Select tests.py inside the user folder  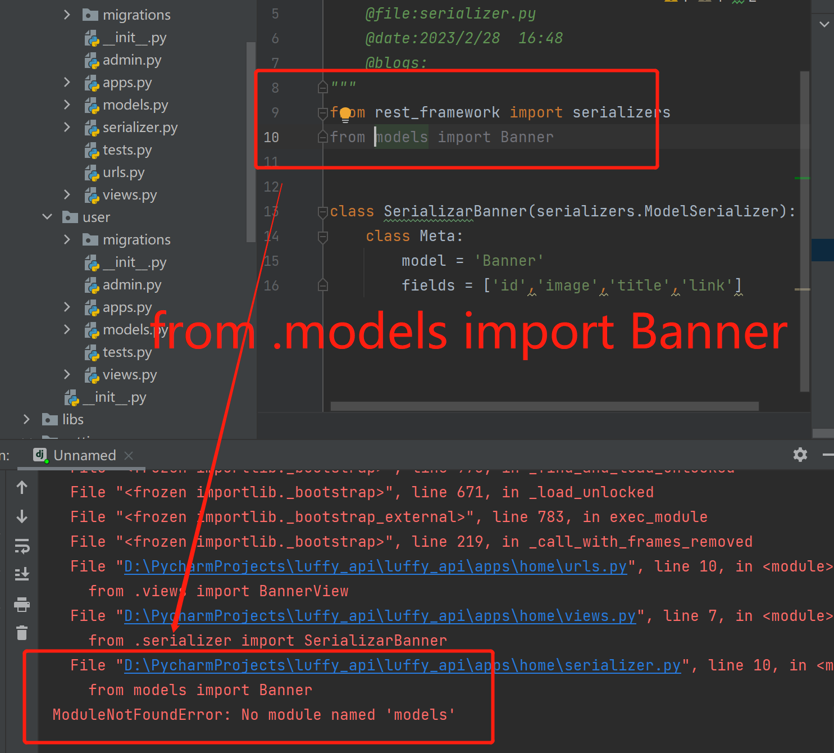[x=127, y=352]
